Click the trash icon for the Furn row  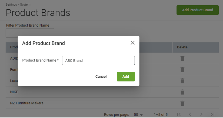coord(182,70)
